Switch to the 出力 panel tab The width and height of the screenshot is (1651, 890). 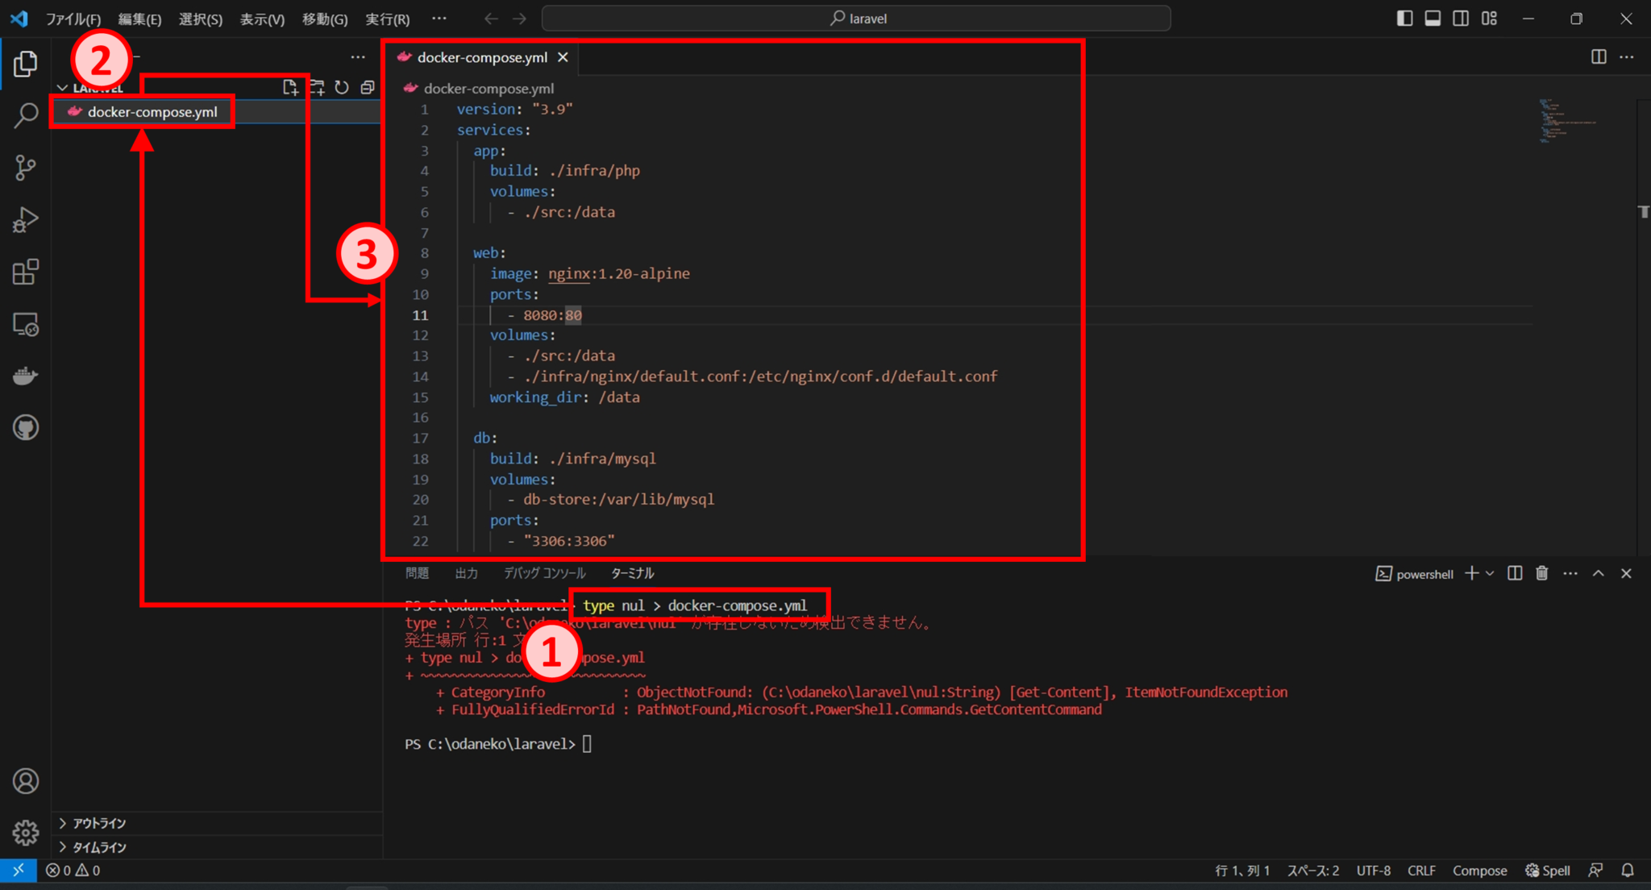coord(466,572)
